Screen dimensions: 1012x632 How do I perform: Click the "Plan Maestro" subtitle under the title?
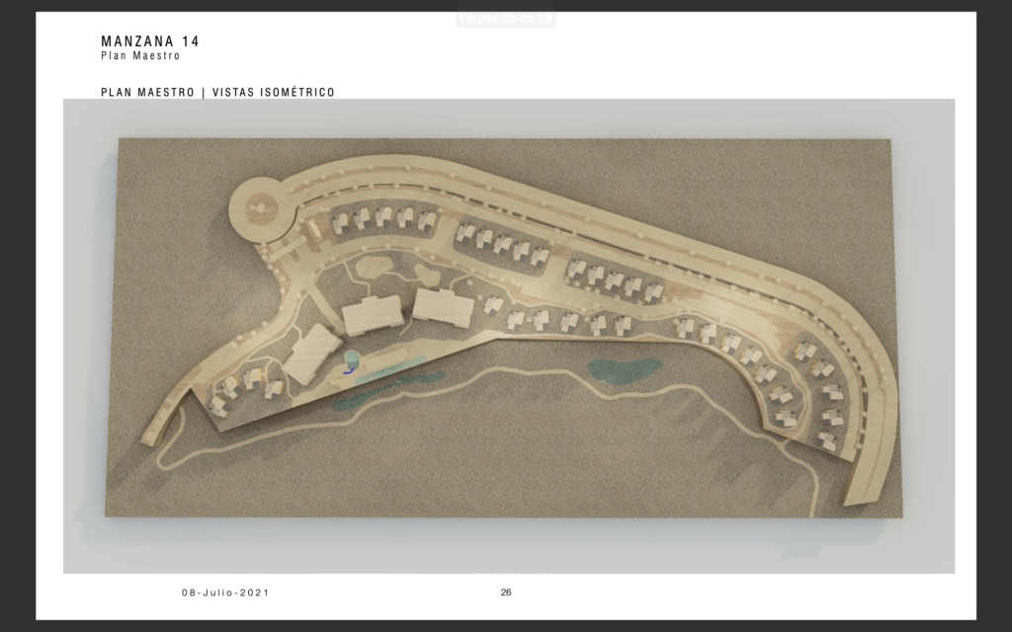[x=140, y=56]
